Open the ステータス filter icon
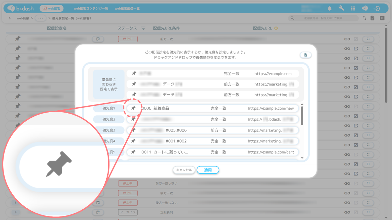This screenshot has width=392, height=220. click(143, 28)
